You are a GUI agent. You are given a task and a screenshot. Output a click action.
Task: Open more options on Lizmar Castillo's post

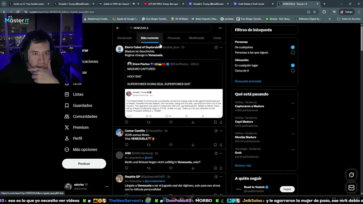[221, 131]
